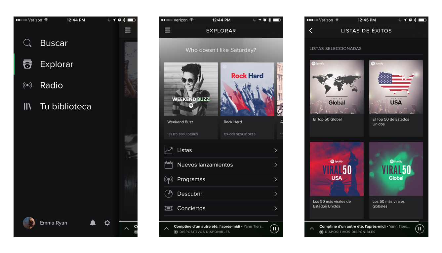The image size is (442, 253).
Task: Tap Dispositivos Disponibles on Listas de Éxitos screen
Action: [x=350, y=232]
